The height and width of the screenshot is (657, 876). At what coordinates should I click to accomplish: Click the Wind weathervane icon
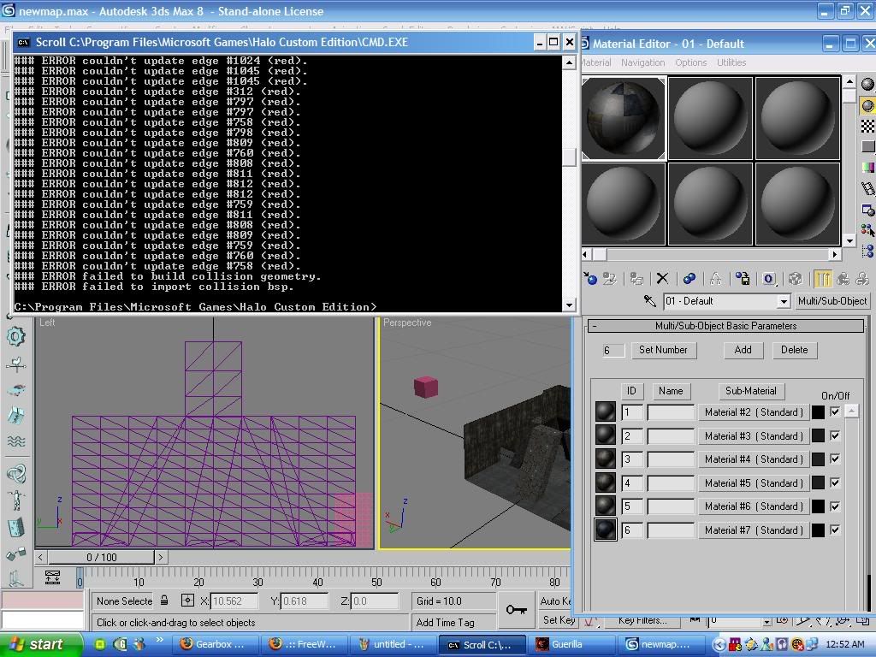click(15, 364)
